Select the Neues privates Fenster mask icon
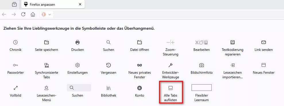Image resolution: width=284 pixels, height=106 pixels. click(140, 65)
